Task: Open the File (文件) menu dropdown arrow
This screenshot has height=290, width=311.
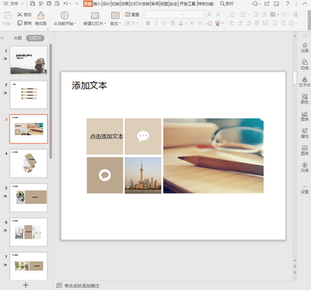Action: tap(22, 4)
